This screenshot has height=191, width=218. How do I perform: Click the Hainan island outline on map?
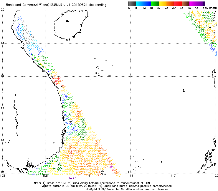pyautogui.click(x=71, y=25)
